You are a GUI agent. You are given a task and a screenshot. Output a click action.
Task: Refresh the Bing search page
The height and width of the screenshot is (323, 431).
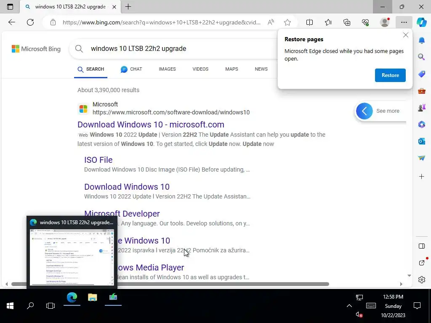(x=30, y=22)
